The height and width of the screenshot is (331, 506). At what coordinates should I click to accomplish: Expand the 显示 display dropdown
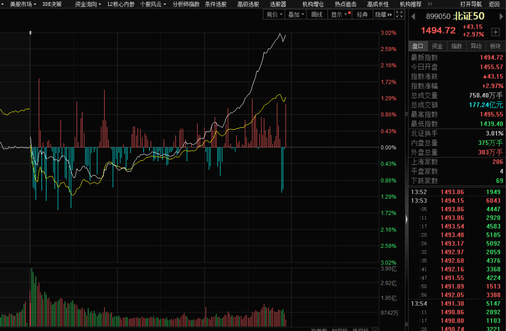(x=340, y=15)
